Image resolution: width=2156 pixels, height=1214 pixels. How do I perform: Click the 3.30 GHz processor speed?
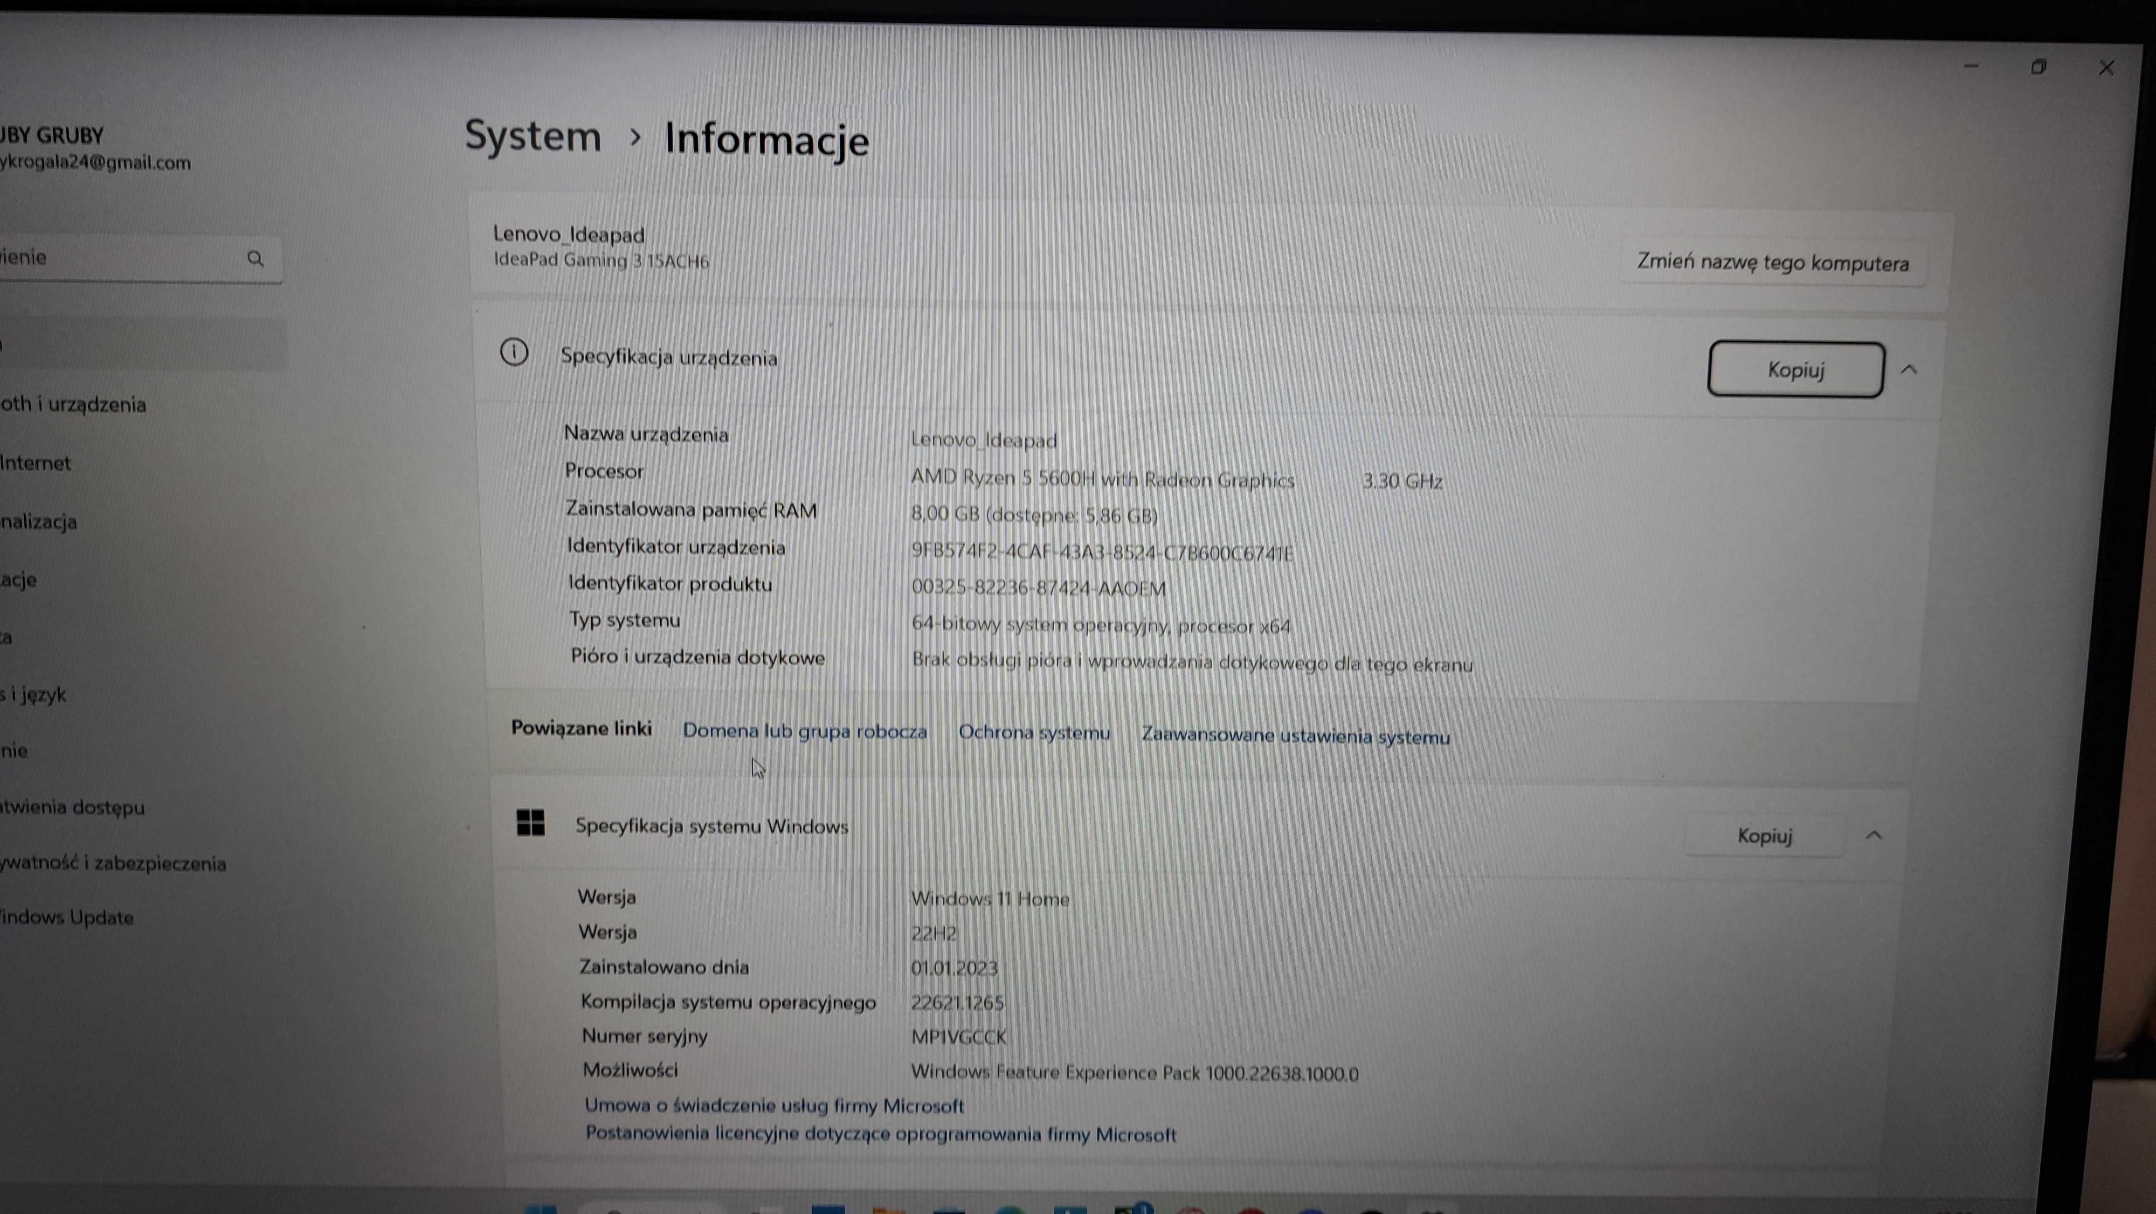pyautogui.click(x=1402, y=481)
